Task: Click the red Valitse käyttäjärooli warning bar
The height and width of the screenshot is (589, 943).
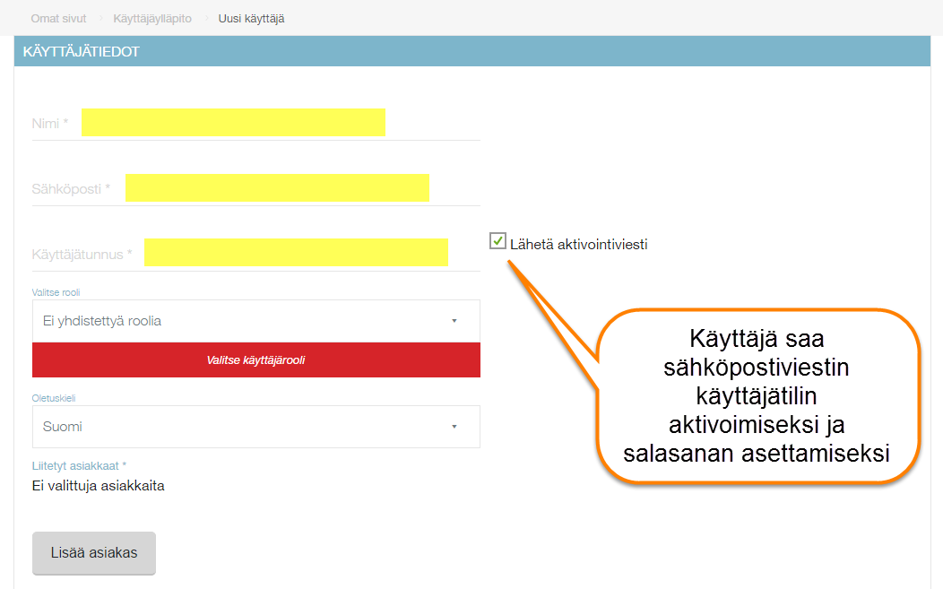Action: coord(255,360)
